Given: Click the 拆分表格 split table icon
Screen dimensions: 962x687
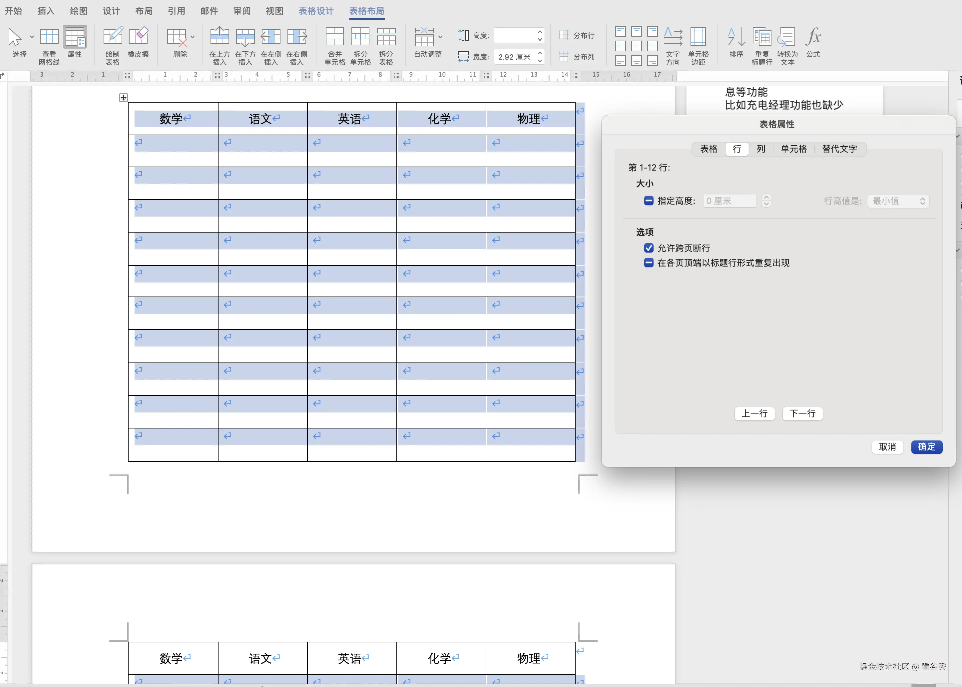Looking at the screenshot, I should [x=386, y=42].
